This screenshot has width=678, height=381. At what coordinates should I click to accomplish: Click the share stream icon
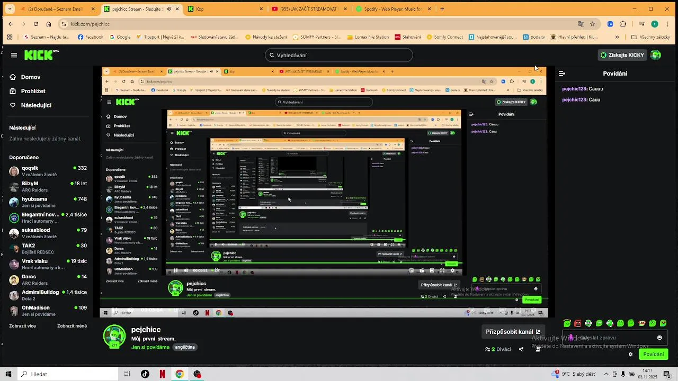click(x=521, y=349)
